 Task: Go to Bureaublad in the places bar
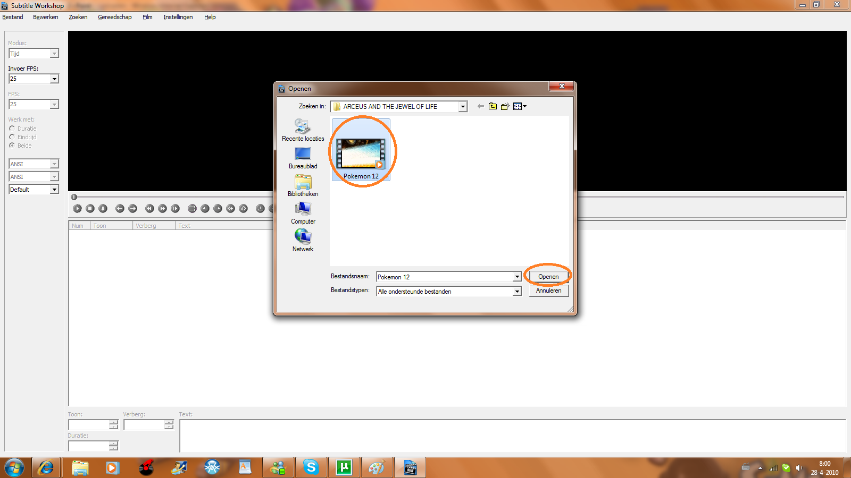[303, 158]
